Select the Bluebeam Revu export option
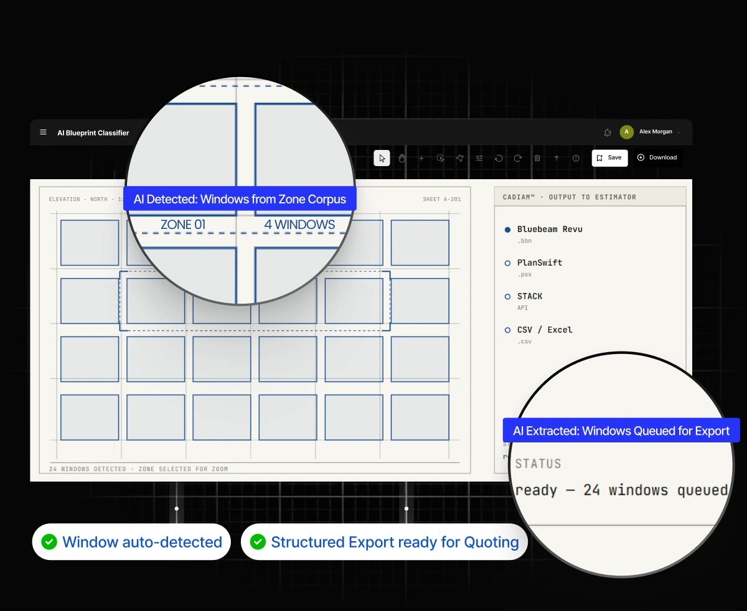747x611 pixels. coord(544,230)
